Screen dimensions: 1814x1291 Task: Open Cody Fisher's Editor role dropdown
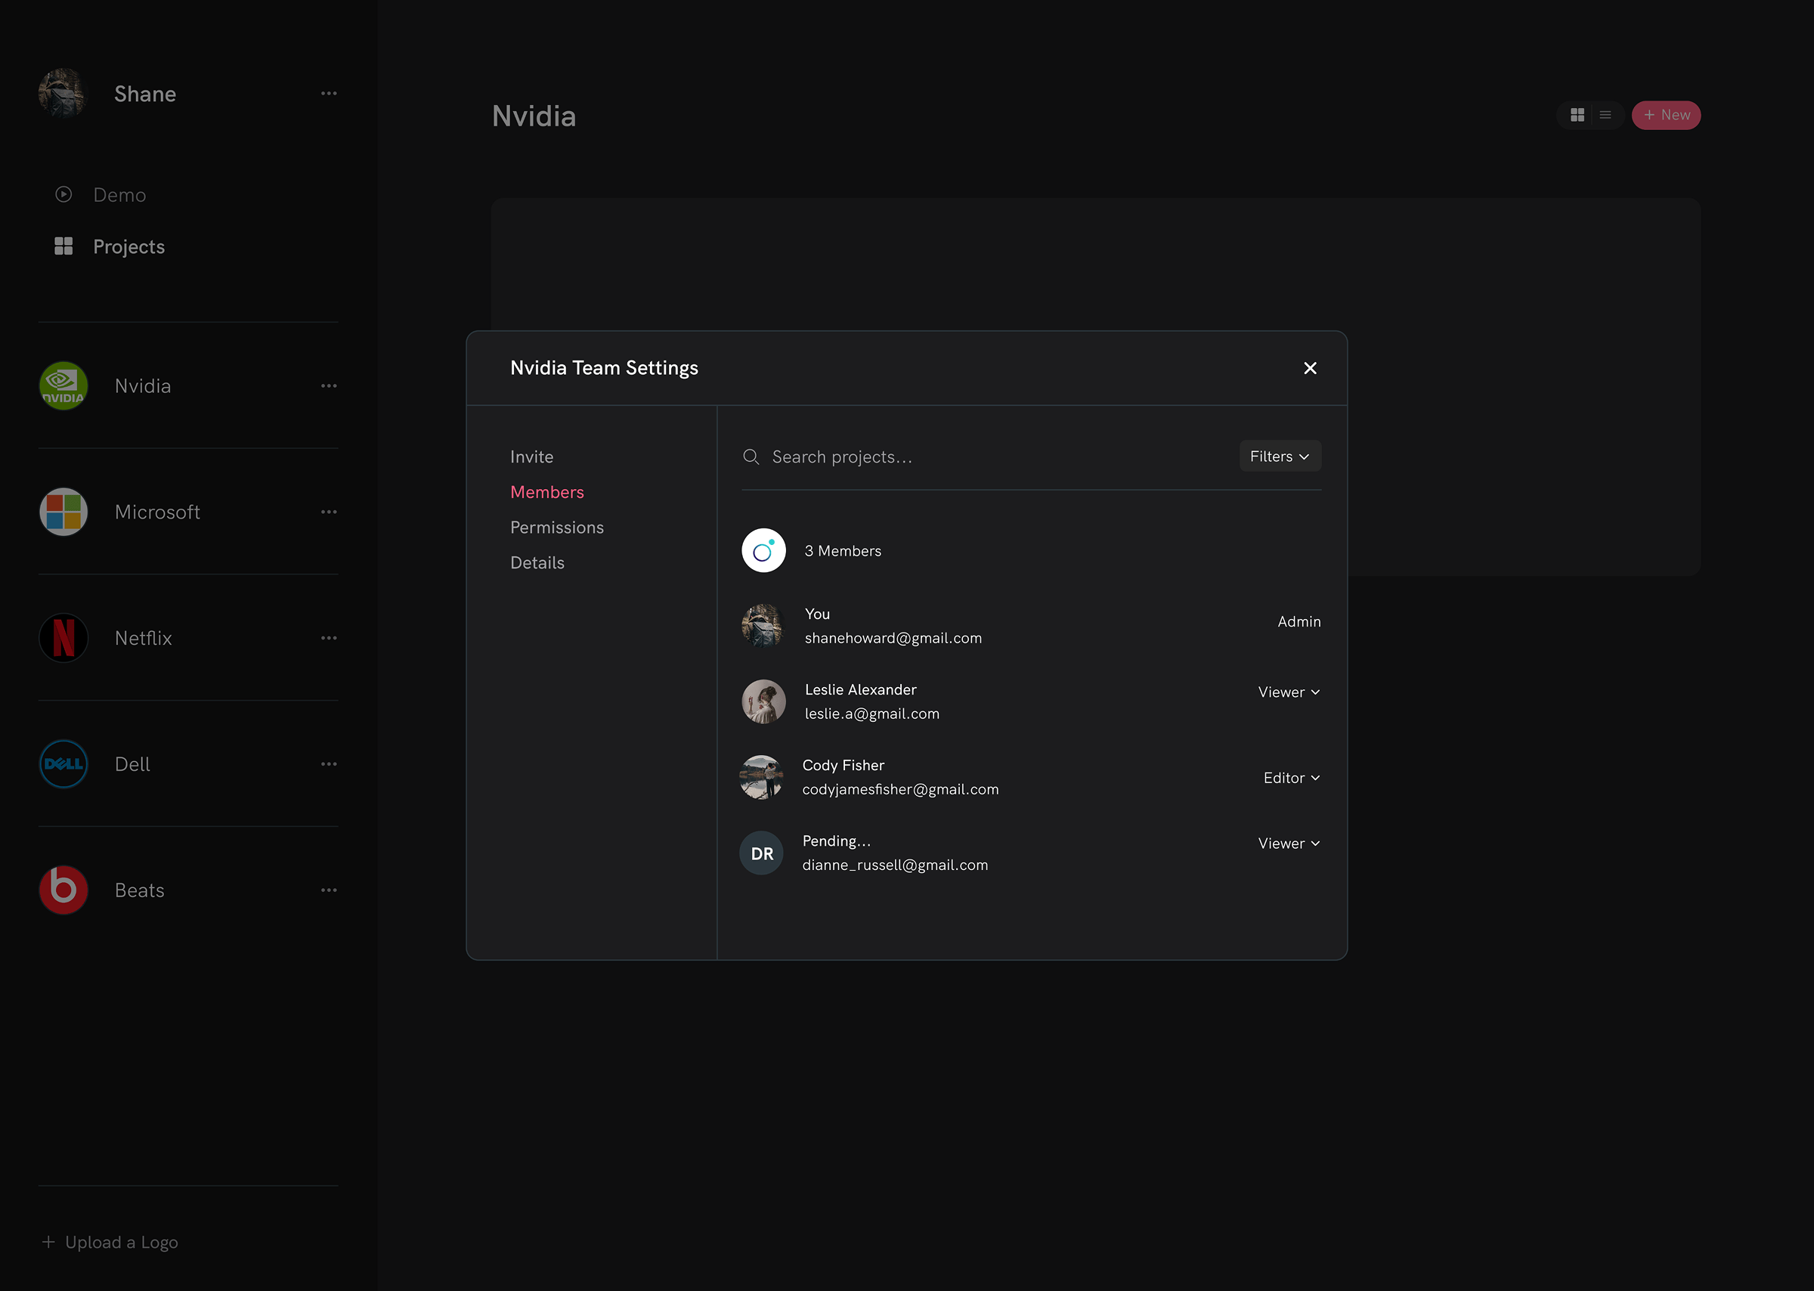[1291, 778]
